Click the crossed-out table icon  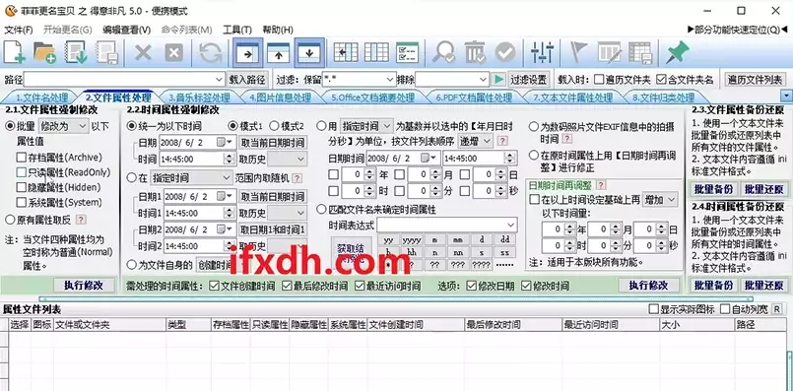(610, 52)
